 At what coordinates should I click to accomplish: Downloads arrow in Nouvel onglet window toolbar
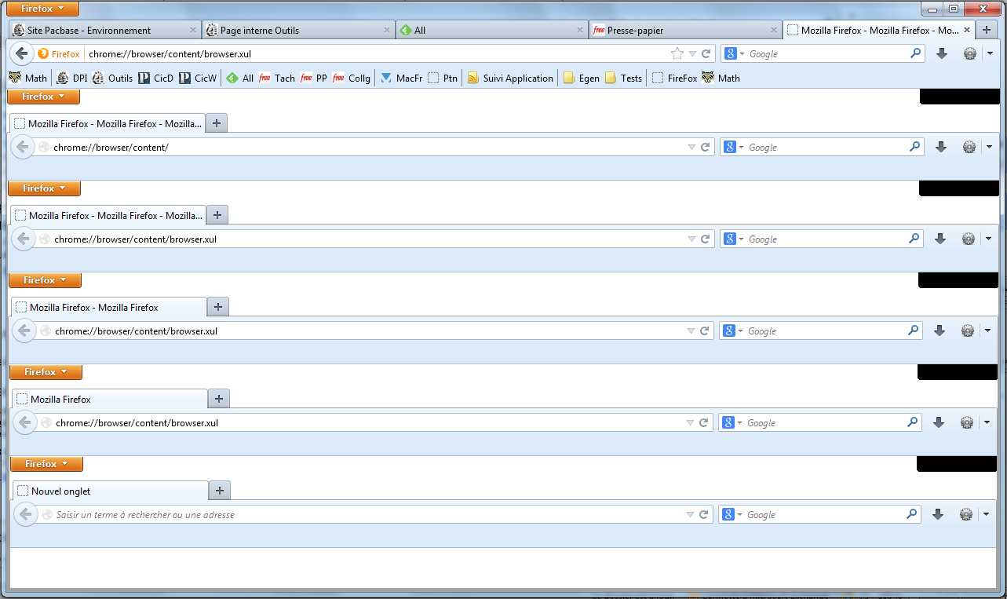coord(937,514)
